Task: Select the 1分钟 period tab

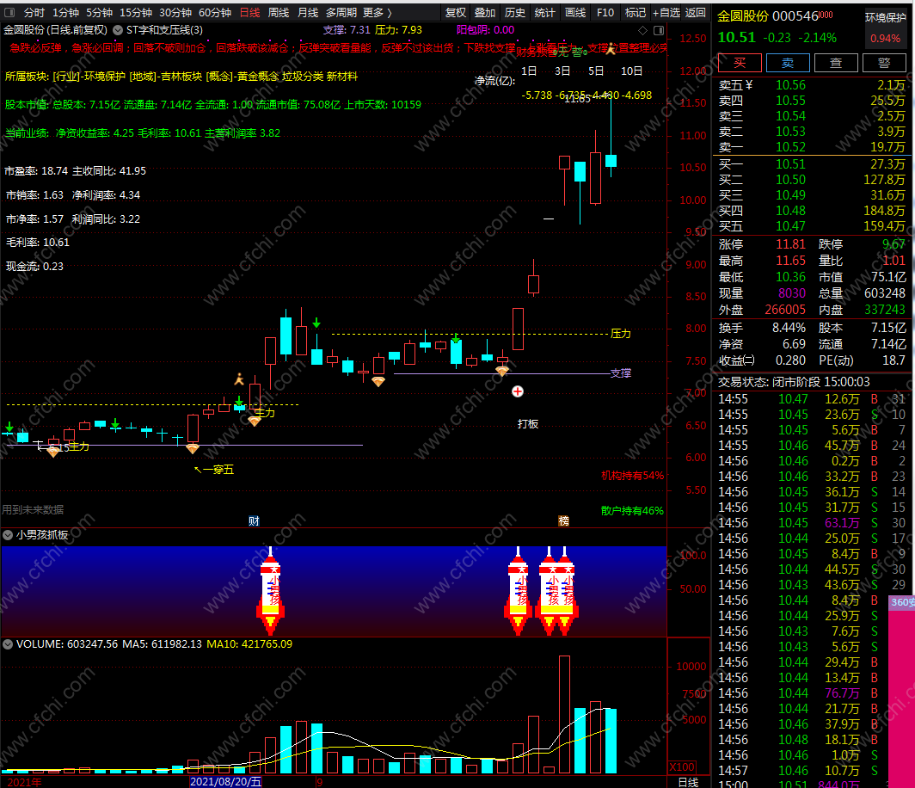Action: coord(65,12)
